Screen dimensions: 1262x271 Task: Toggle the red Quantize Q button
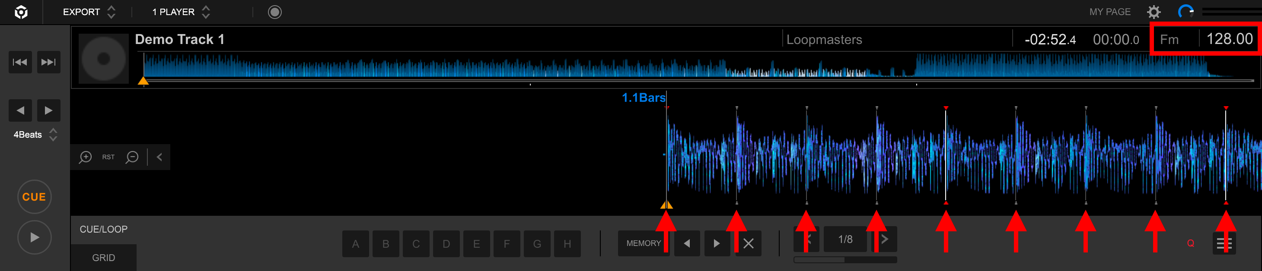coord(1191,243)
